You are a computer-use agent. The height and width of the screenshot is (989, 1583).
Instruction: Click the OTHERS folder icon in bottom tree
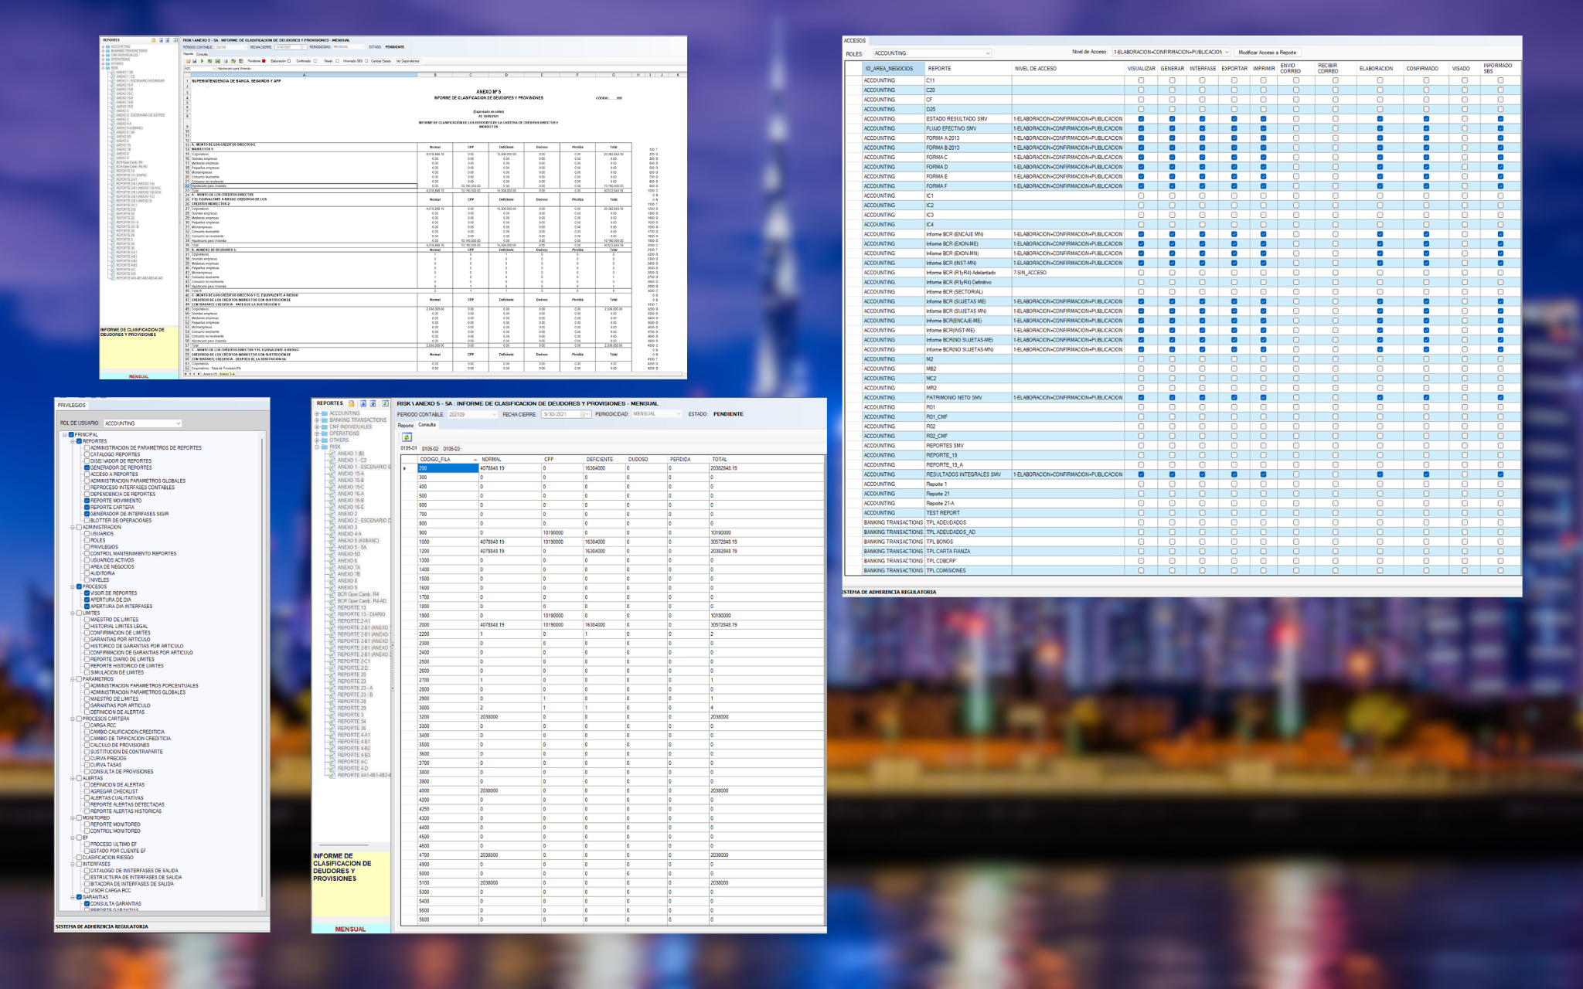[325, 440]
